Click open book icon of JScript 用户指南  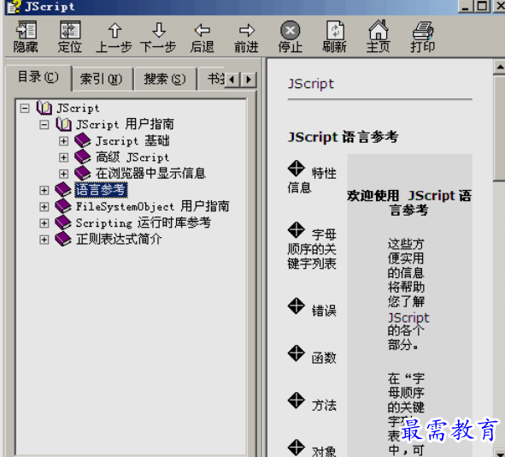(x=63, y=124)
